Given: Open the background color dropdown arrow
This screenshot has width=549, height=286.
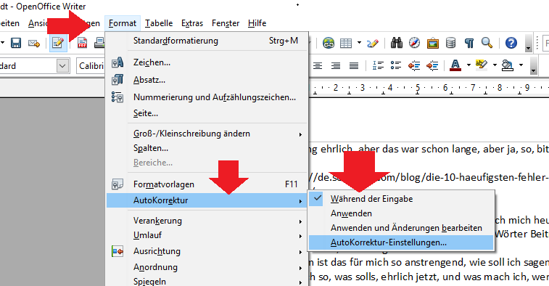Looking at the screenshot, I should [521, 65].
